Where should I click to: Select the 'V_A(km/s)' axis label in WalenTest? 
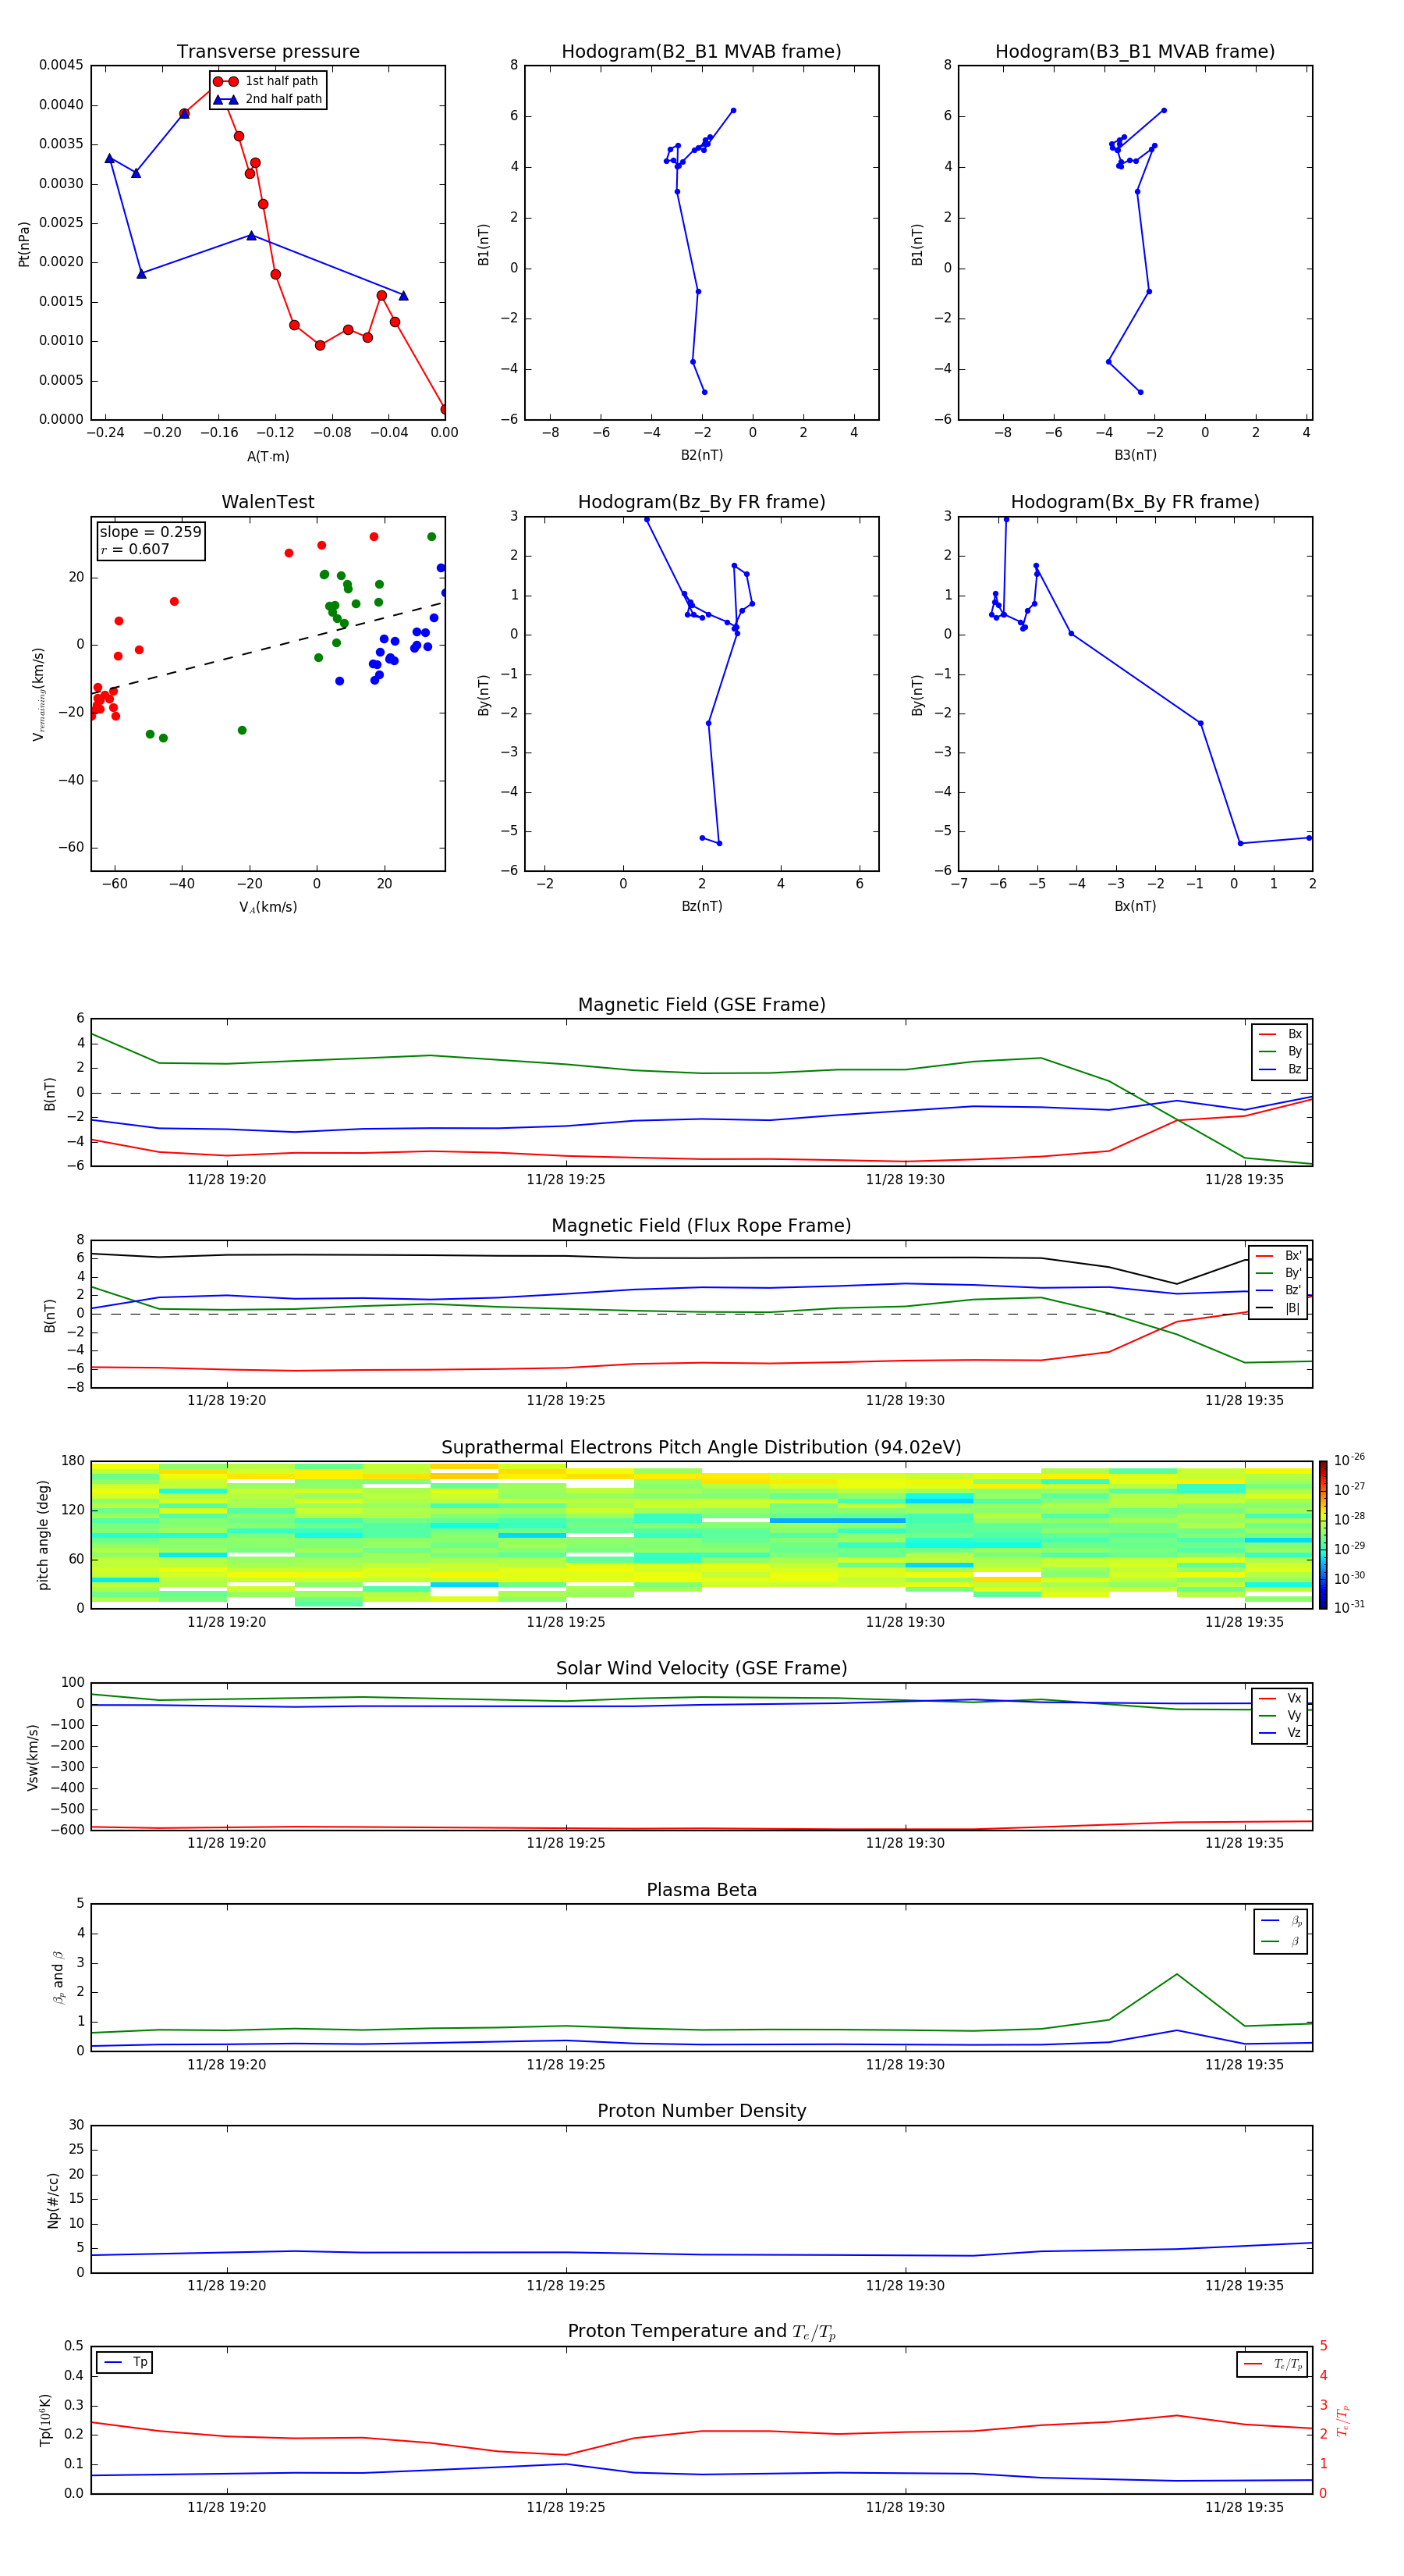[268, 907]
